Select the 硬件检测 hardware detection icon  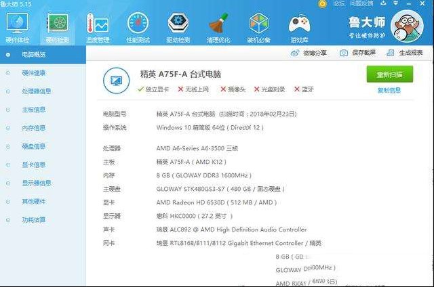coord(57,28)
